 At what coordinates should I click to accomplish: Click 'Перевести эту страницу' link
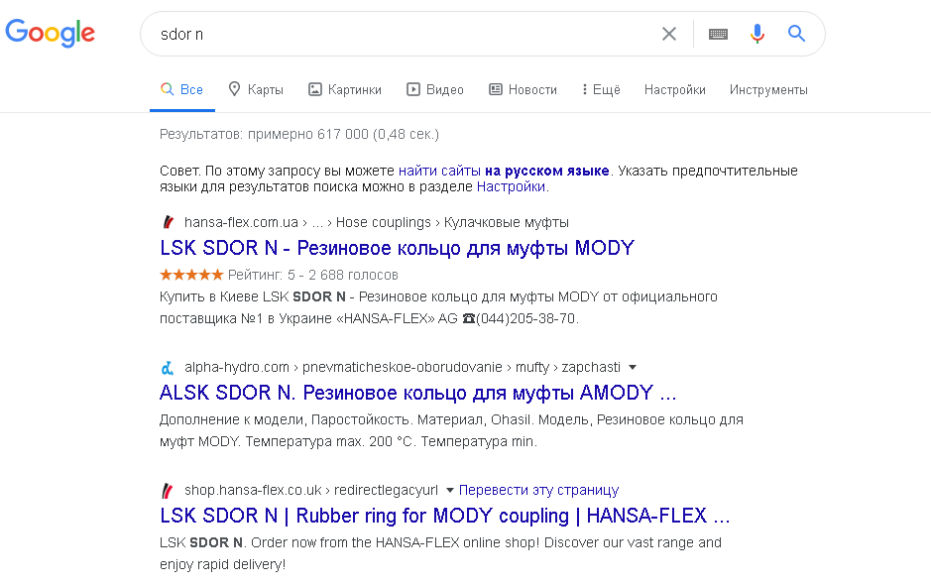tap(538, 490)
